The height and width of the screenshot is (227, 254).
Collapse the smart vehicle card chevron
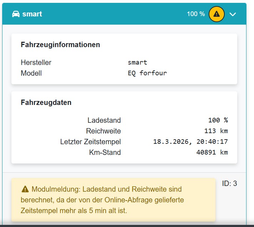pos(233,14)
